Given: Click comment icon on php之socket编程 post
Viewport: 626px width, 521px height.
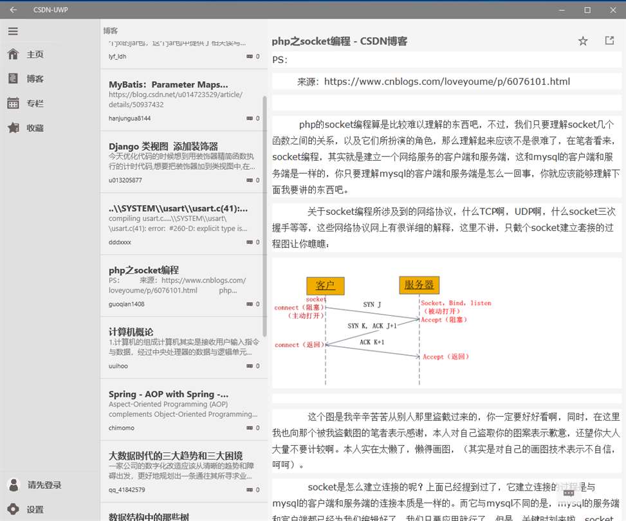Looking at the screenshot, I should pos(250,304).
